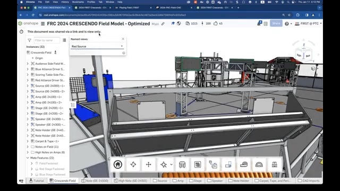Open the Bookmarks menu in menu bar
The height and width of the screenshot is (191, 340).
pos(78,2)
